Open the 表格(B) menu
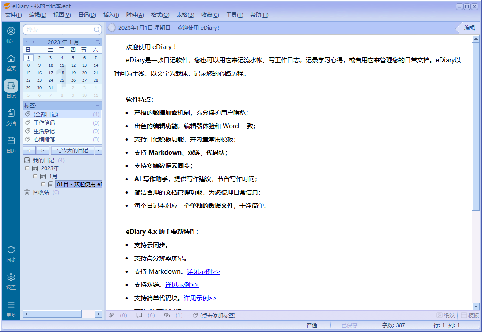 pos(185,15)
